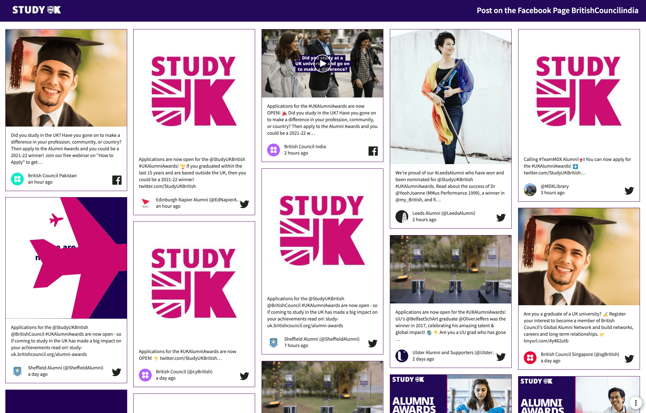Open graduate photo in British Council Pakistan post

click(x=66, y=78)
